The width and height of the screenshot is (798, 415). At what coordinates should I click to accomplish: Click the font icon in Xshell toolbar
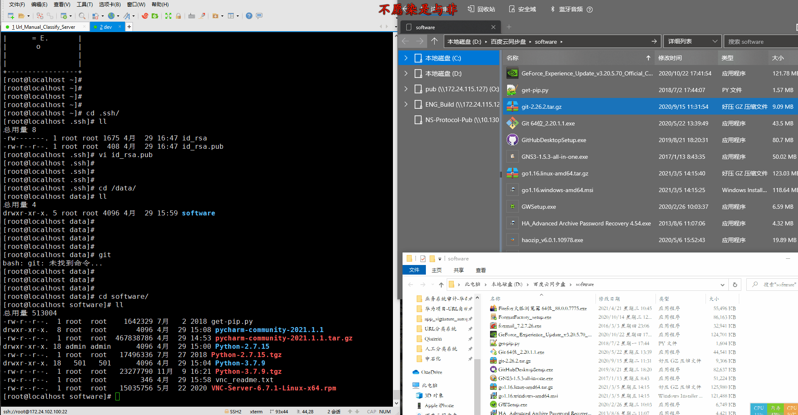click(127, 16)
